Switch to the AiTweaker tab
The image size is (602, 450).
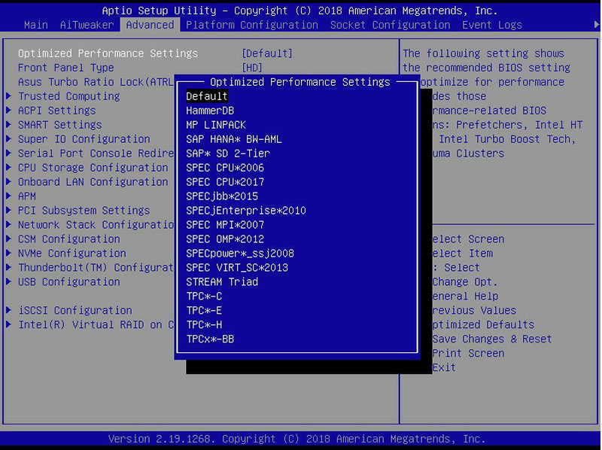87,25
